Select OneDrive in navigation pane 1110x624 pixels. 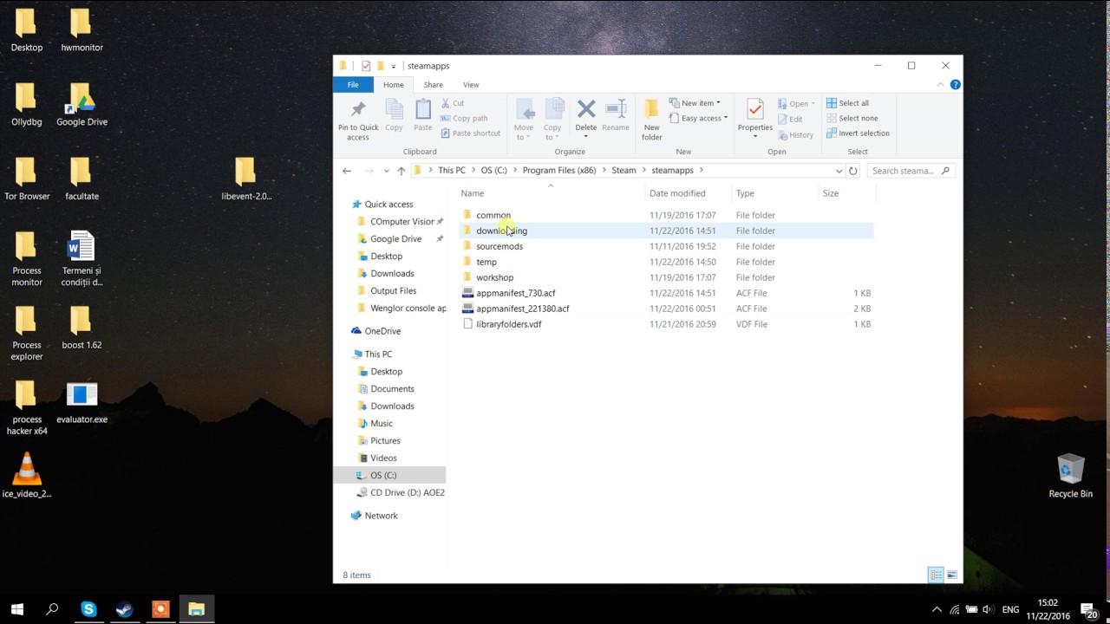[382, 331]
